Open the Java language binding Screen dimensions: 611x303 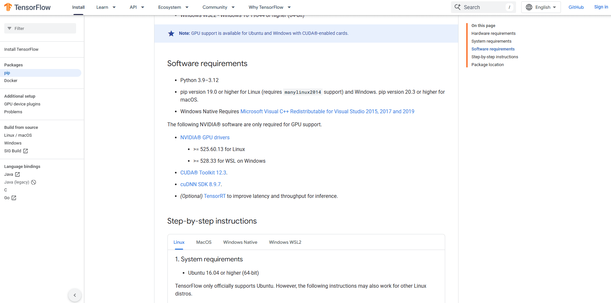(8, 174)
